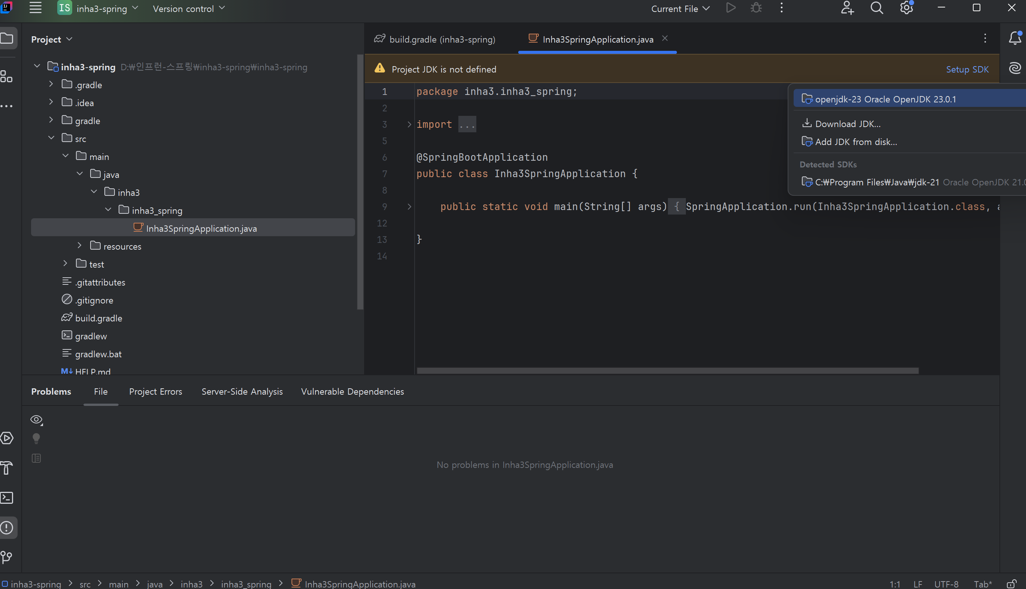Run the current file

click(x=730, y=8)
